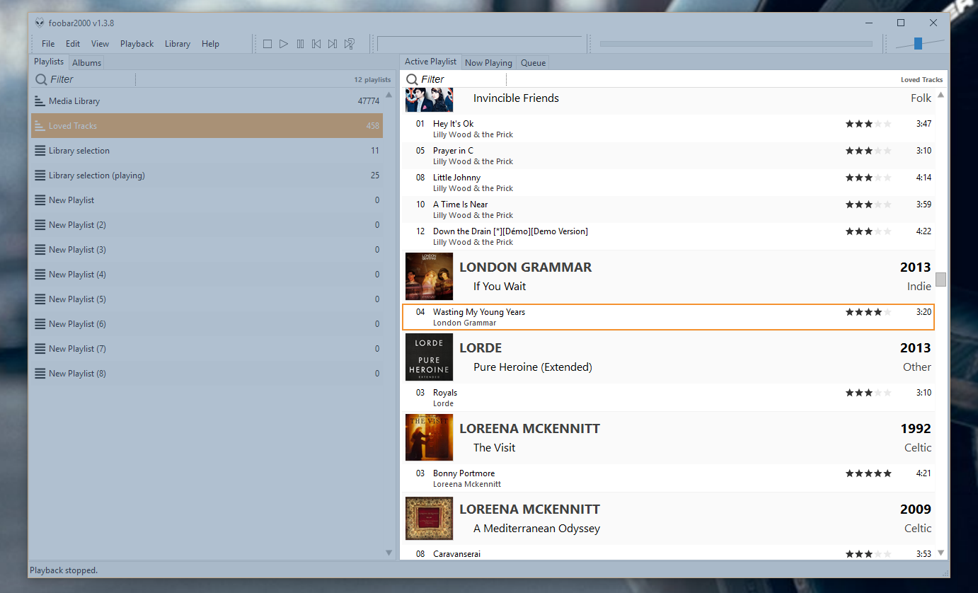Select New Playlist (3)
The height and width of the screenshot is (593, 978).
207,250
